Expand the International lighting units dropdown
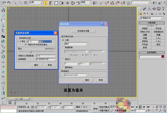The image size is (167, 113). pos(87,75)
